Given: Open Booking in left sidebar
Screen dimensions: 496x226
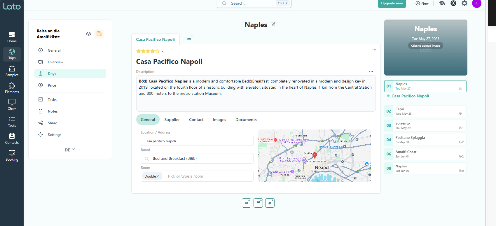Looking at the screenshot, I should [x=12, y=155].
